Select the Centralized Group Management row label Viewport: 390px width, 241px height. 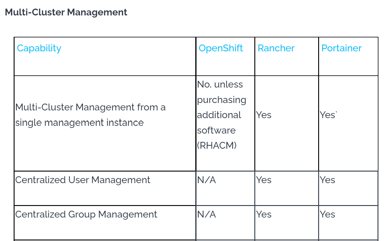click(x=86, y=215)
